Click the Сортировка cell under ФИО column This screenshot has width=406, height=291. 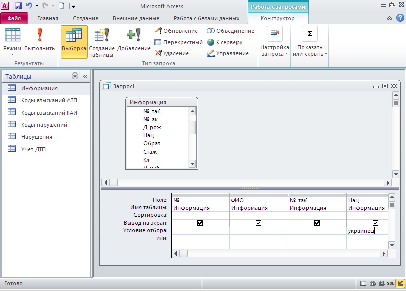pos(259,215)
